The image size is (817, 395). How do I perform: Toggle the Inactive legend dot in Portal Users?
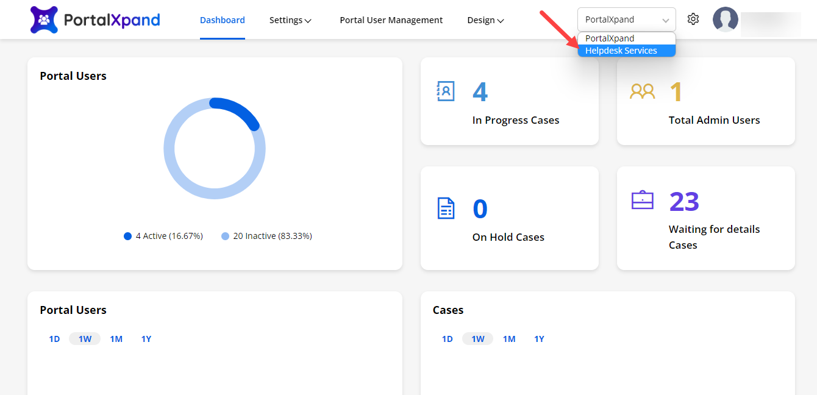(225, 236)
